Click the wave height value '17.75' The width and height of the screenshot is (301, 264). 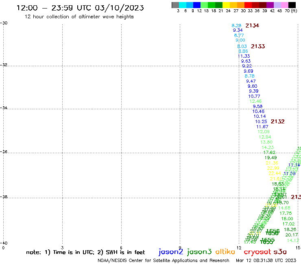pyautogui.click(x=286, y=213)
